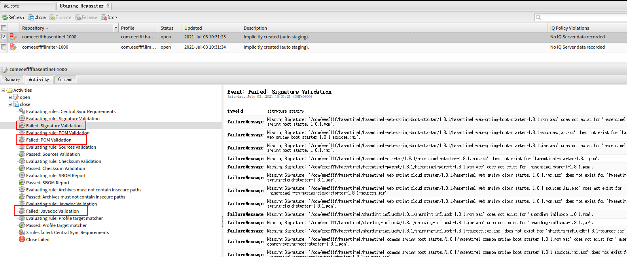Click the Close repository toolbar button
Viewport: 627px width, 257px height.
click(x=37, y=17)
